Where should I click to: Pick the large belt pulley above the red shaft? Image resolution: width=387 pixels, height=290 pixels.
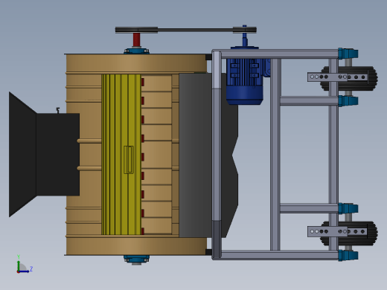click(x=136, y=30)
